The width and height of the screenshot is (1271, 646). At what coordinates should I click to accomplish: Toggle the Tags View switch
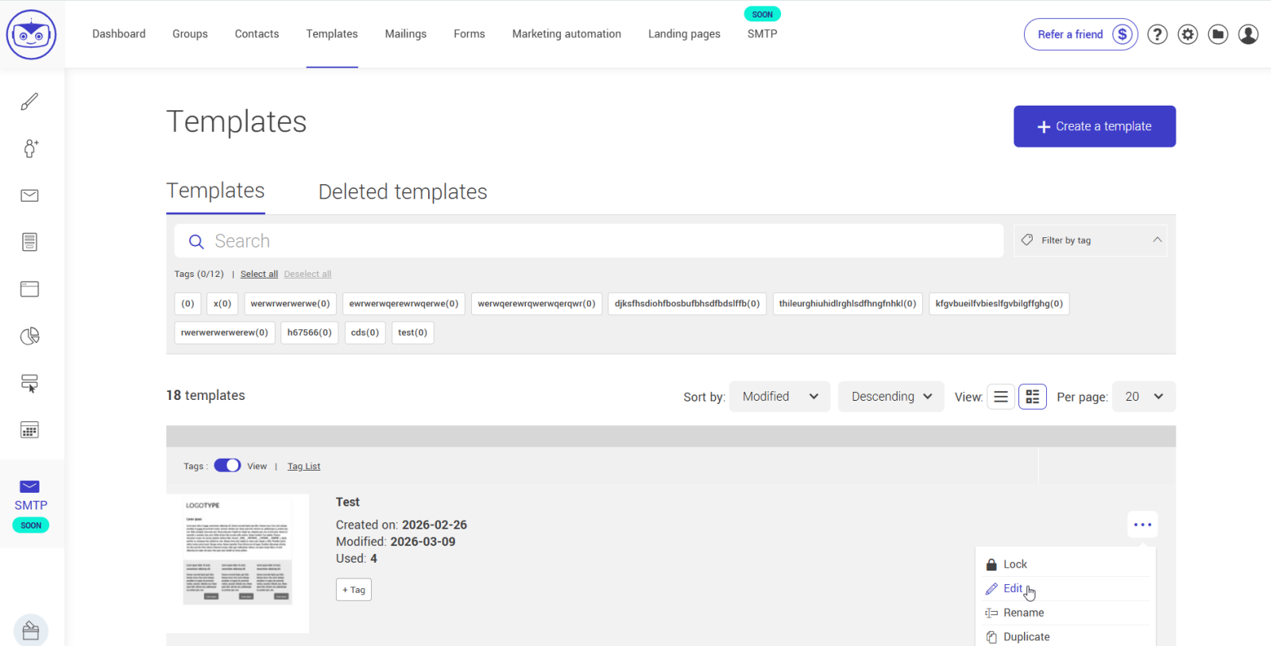coord(227,466)
